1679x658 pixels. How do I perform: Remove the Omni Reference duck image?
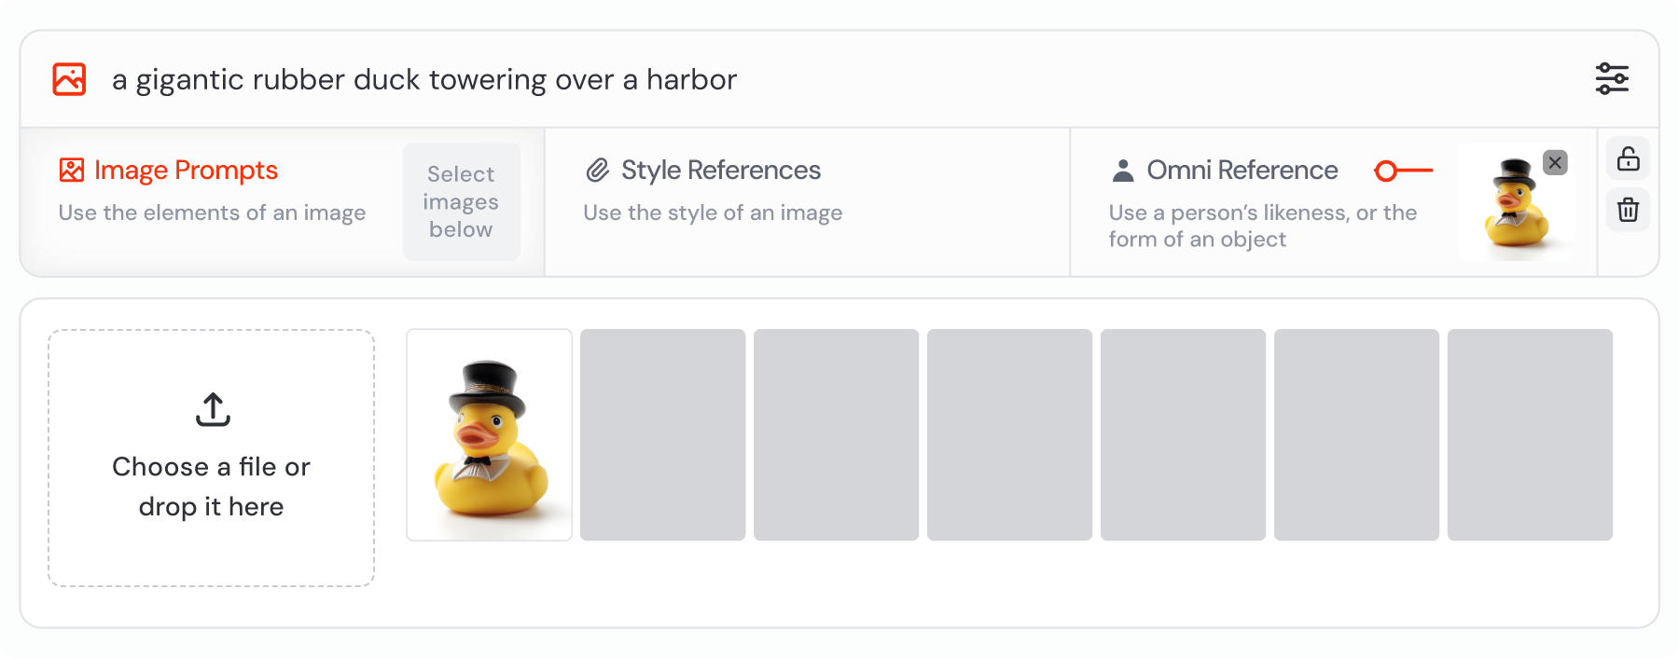click(x=1555, y=162)
